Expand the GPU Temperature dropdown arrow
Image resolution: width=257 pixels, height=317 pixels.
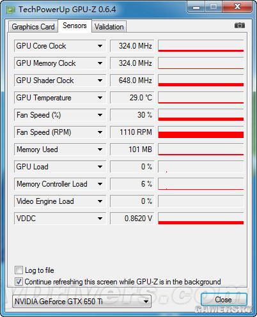100,98
